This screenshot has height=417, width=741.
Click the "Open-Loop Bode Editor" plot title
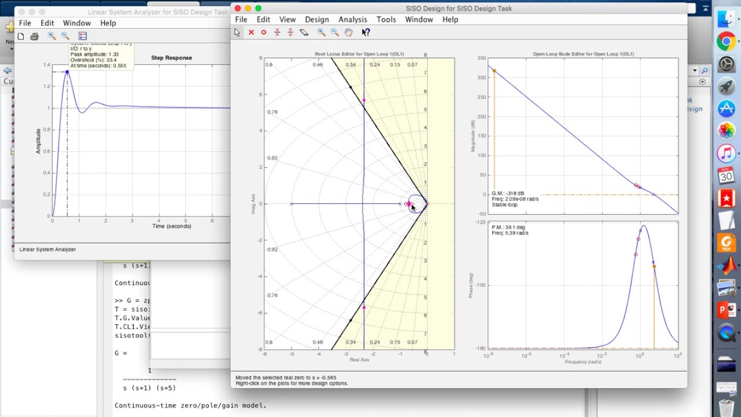pyautogui.click(x=584, y=54)
